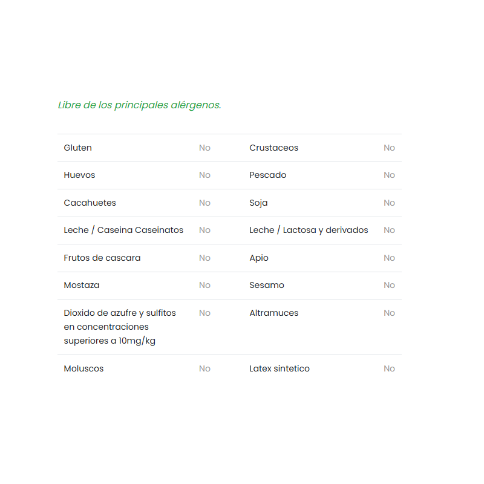
Task: Select the Gluten allergen label
Action: 78,148
